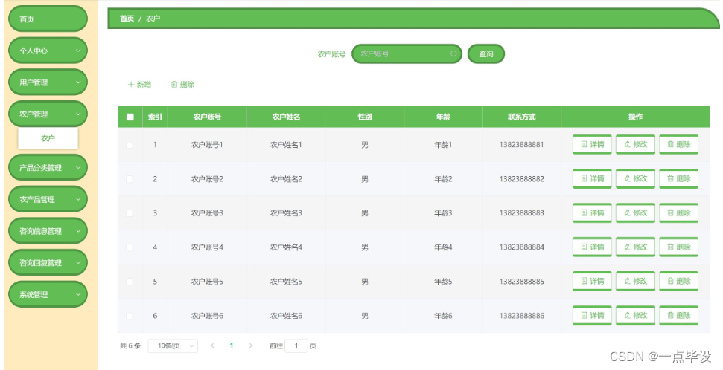Click phone number 13823888884 cell
The height and width of the screenshot is (370, 723).
pos(521,247)
